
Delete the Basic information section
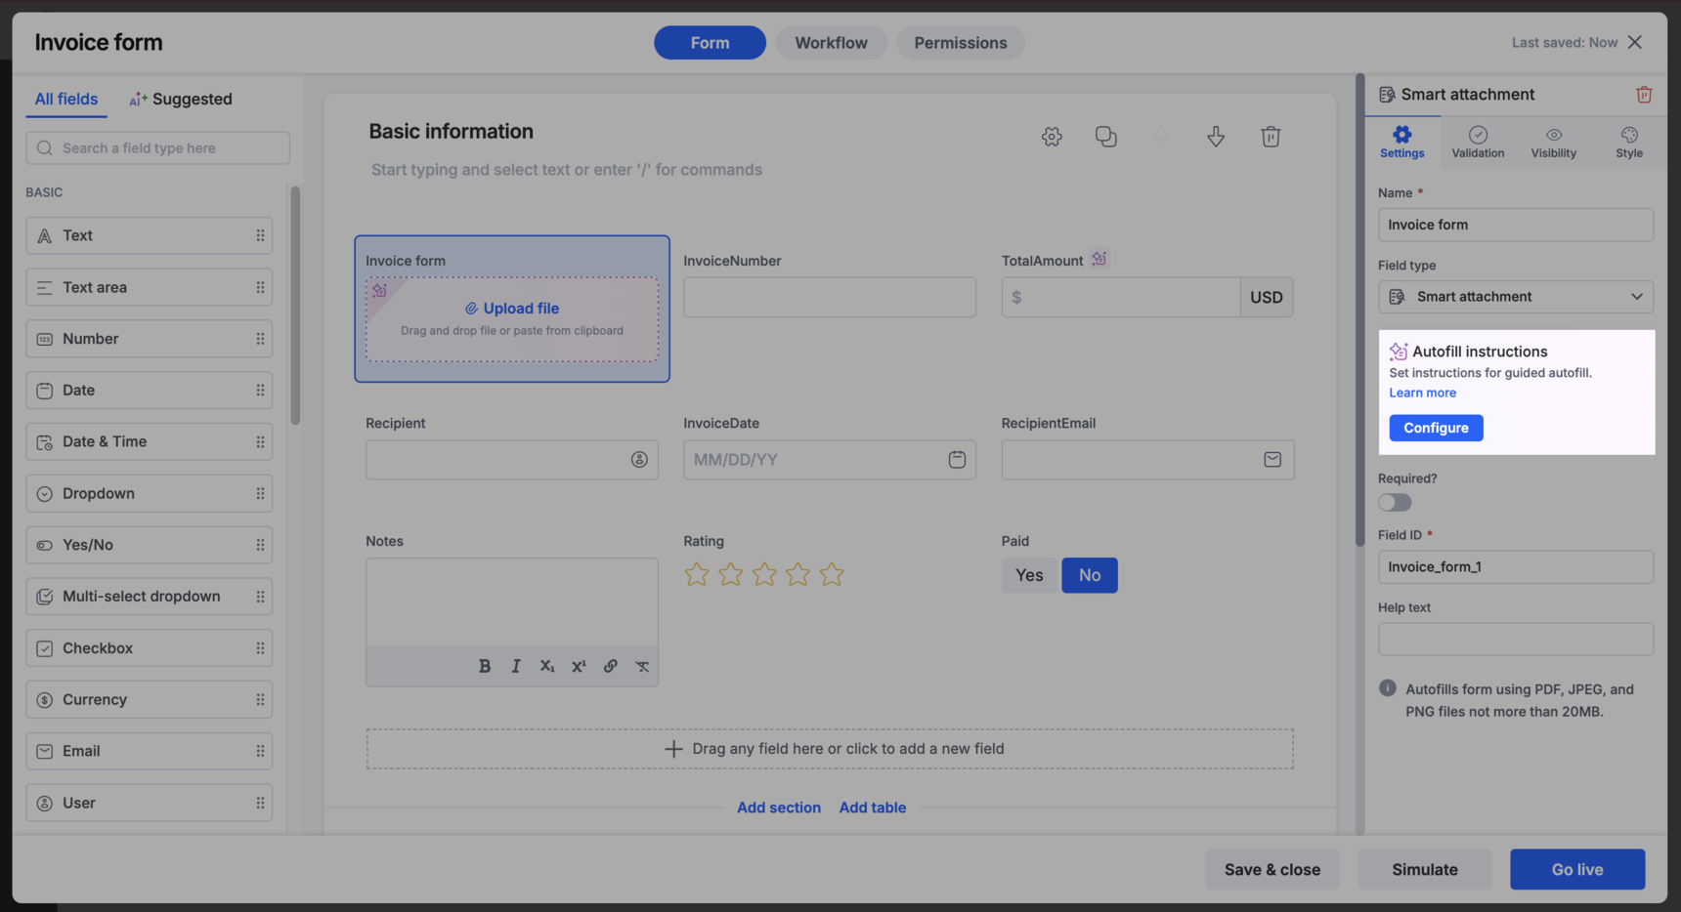[x=1271, y=137]
